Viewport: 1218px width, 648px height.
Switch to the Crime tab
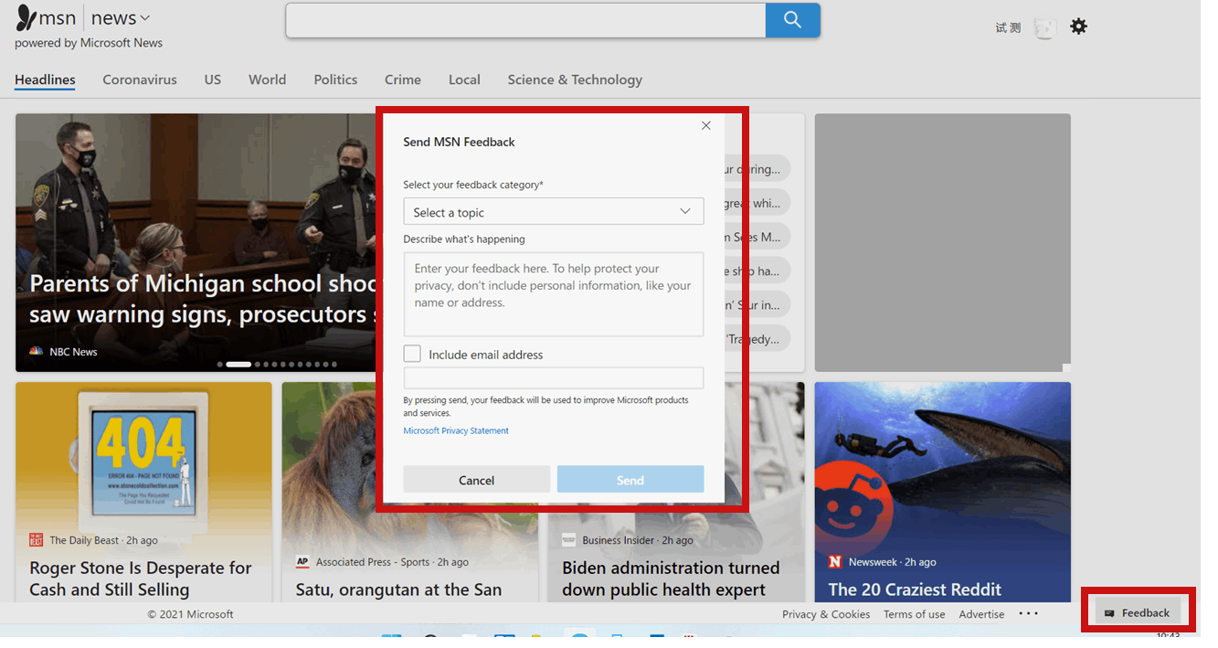[403, 80]
